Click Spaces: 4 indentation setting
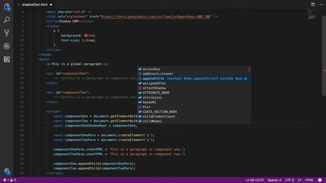 tap(274, 180)
